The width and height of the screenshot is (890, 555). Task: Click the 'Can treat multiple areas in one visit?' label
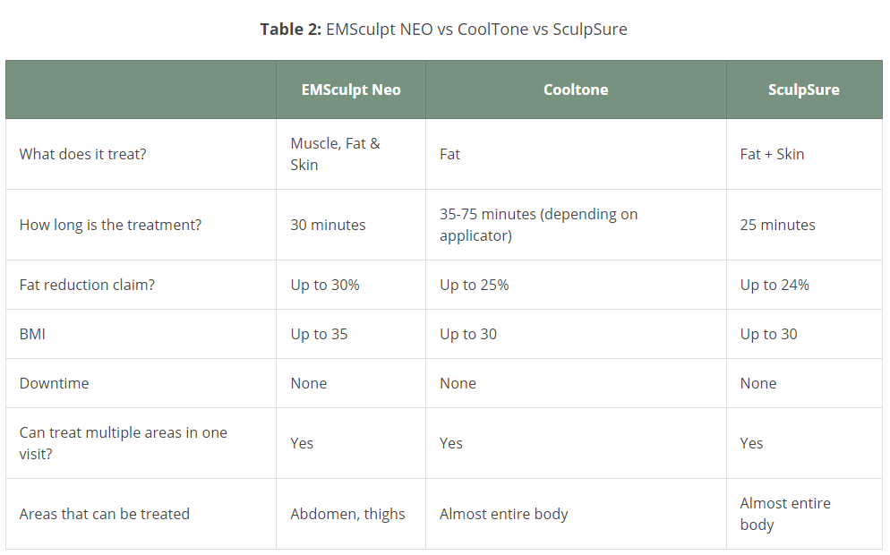124,442
